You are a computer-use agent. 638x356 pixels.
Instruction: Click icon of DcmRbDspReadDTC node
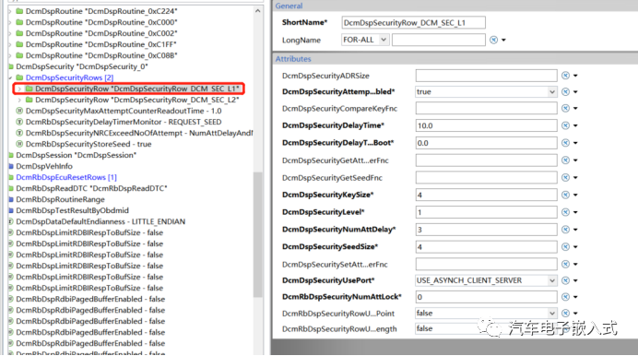pyautogui.click(x=11, y=188)
